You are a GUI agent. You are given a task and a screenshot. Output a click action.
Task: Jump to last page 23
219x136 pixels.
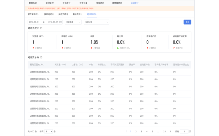click(x=165, y=132)
